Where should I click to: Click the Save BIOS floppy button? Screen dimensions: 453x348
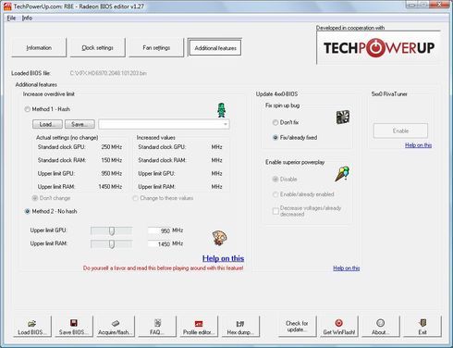[73, 327]
